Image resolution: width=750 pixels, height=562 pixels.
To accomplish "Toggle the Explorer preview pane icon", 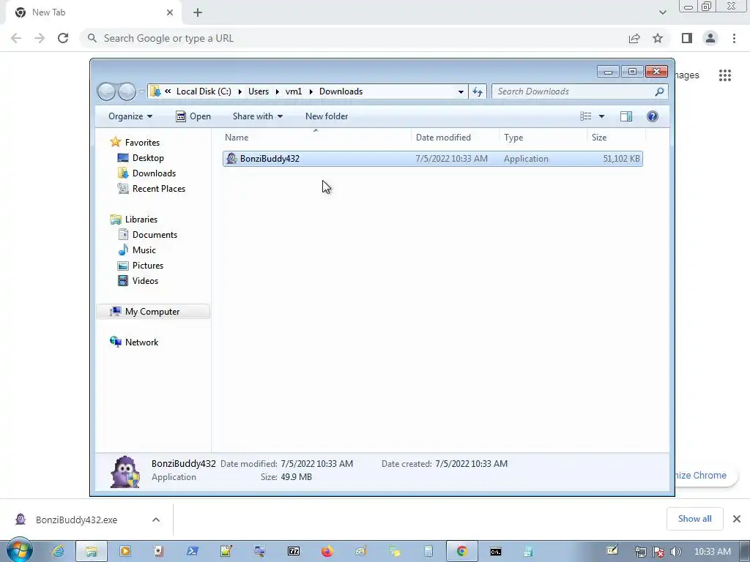I will pyautogui.click(x=626, y=116).
